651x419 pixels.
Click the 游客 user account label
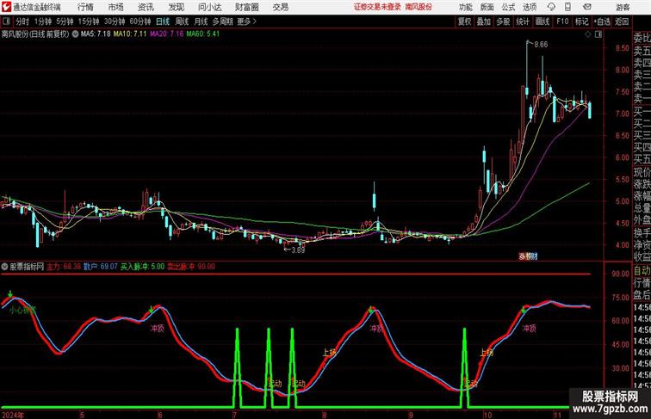pyautogui.click(x=623, y=7)
